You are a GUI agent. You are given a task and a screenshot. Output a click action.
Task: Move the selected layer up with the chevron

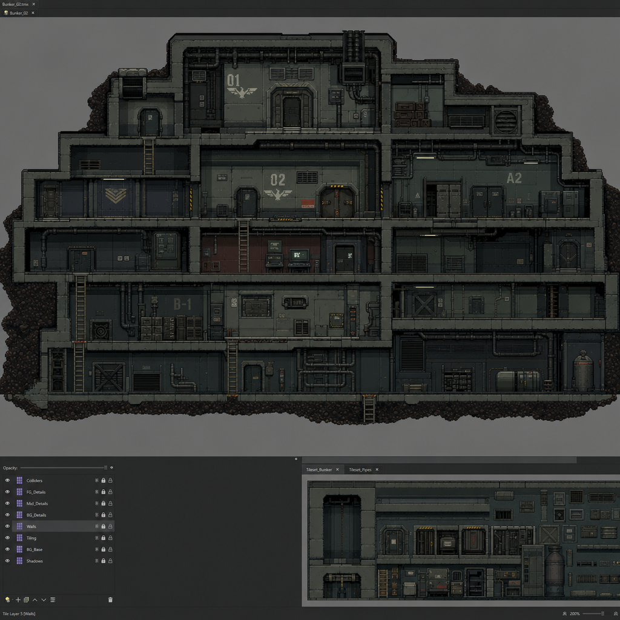[35, 600]
